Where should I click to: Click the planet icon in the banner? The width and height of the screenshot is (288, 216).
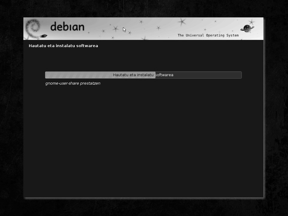tap(247, 28)
